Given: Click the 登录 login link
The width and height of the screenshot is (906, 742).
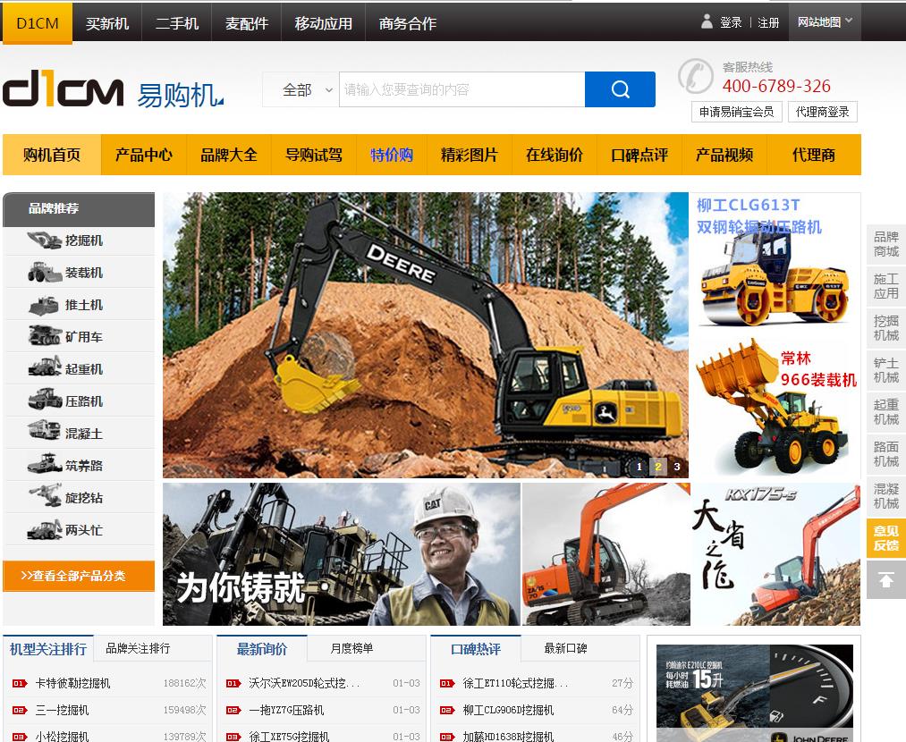Looking at the screenshot, I should tap(731, 22).
